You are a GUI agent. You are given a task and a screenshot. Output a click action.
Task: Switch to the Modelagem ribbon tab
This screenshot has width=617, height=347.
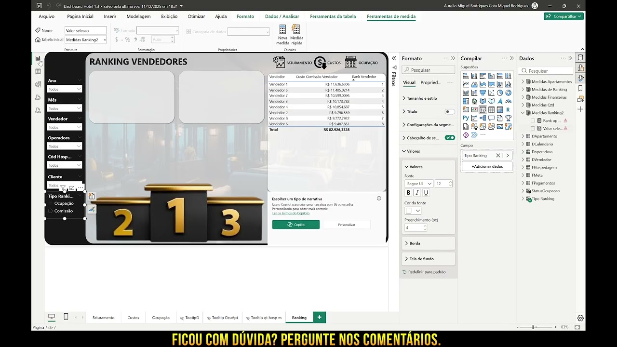tap(138, 16)
